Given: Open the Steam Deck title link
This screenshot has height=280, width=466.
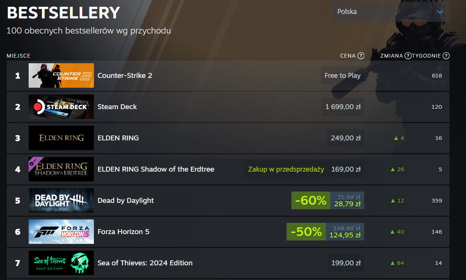Looking at the screenshot, I should pyautogui.click(x=117, y=107).
